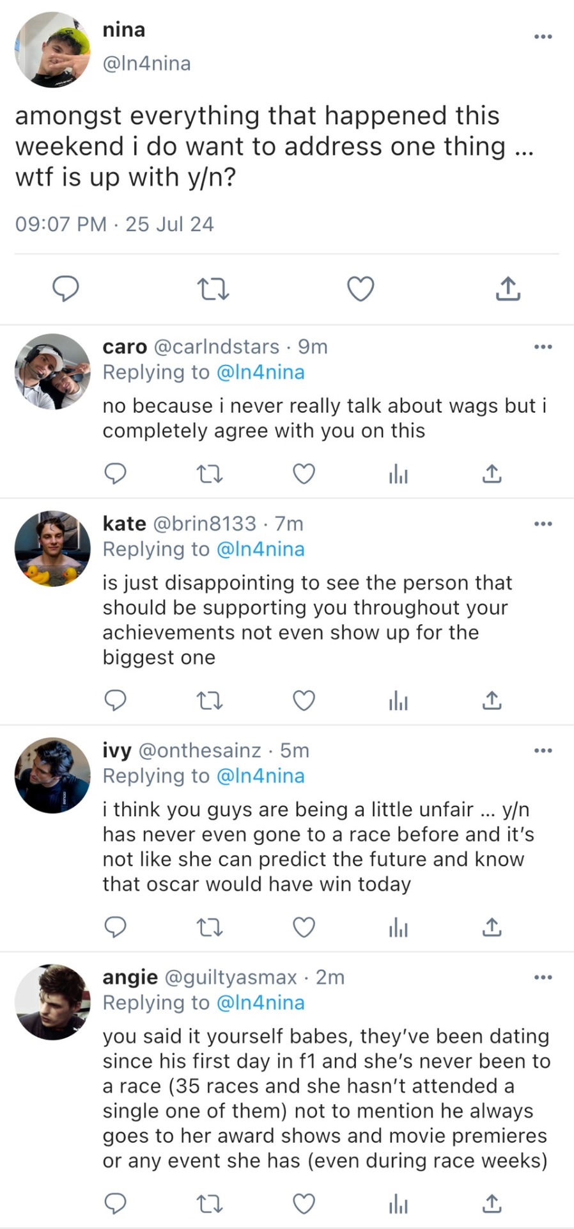Reply to kate's comment
Viewport: 574px width, 1229px height.
[115, 700]
